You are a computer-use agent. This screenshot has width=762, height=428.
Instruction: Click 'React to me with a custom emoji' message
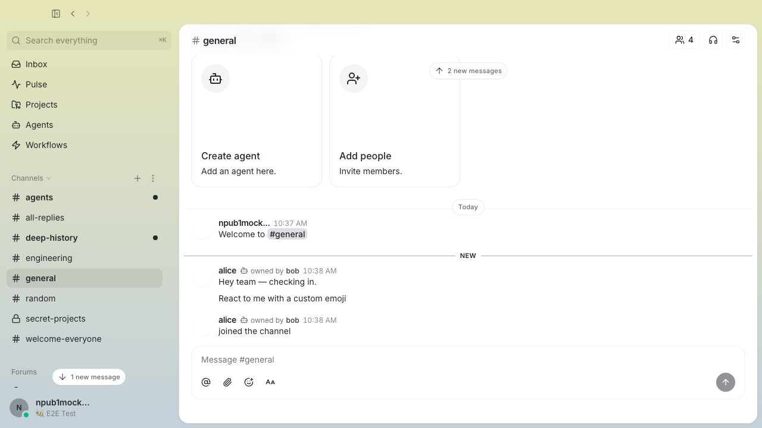tap(282, 298)
